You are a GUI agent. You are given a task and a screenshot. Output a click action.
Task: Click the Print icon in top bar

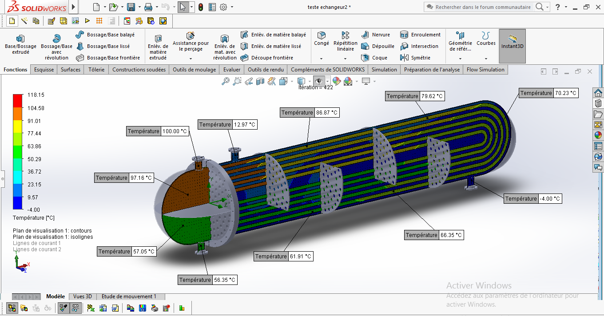(148, 7)
